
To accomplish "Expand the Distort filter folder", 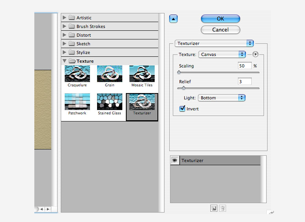I will click(x=64, y=35).
